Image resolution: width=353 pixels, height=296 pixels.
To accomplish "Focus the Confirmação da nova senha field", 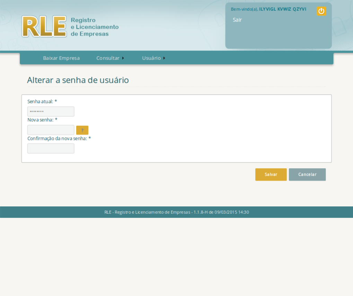I will 51,149.
